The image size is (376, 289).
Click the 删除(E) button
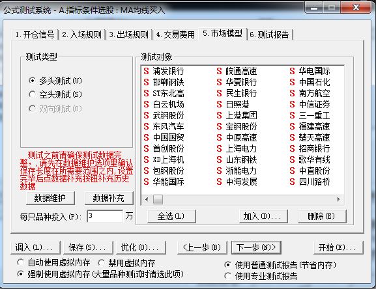click(322, 216)
